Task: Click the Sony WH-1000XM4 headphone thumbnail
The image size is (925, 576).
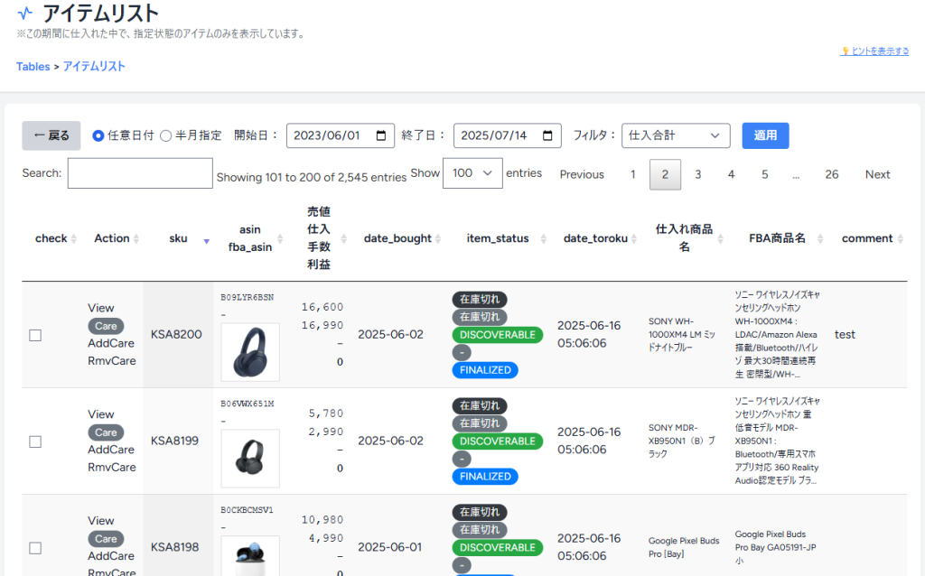Action: (250, 352)
